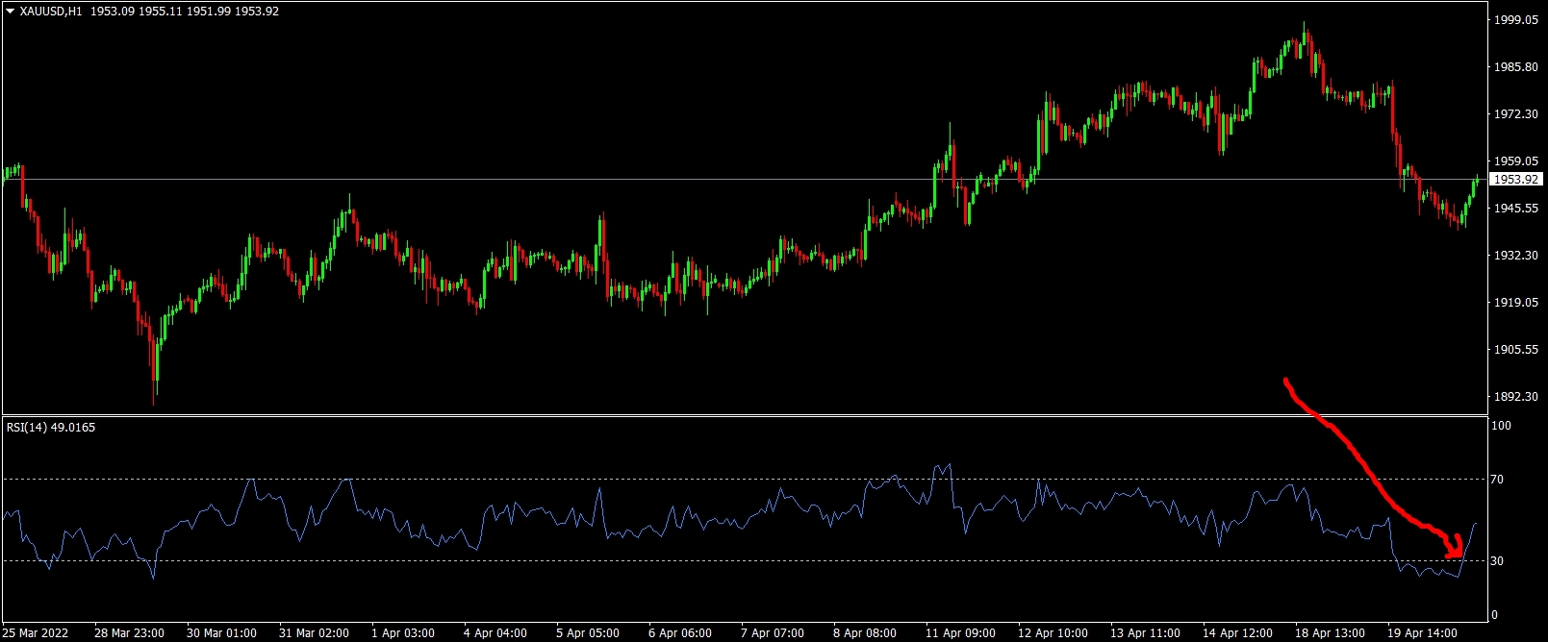The image size is (1548, 642).
Task: Click the 1892.30 price scale label
Action: coord(1515,397)
